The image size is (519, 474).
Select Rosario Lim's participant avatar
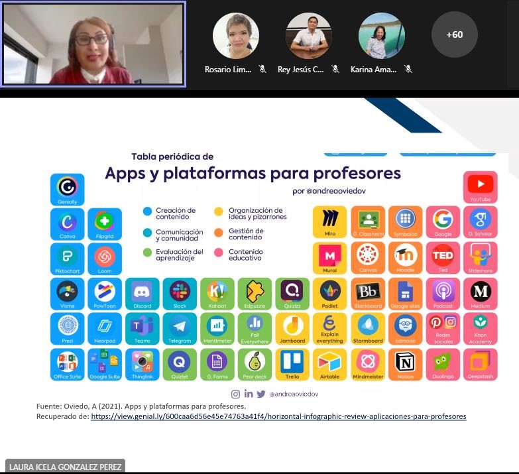[236, 36]
